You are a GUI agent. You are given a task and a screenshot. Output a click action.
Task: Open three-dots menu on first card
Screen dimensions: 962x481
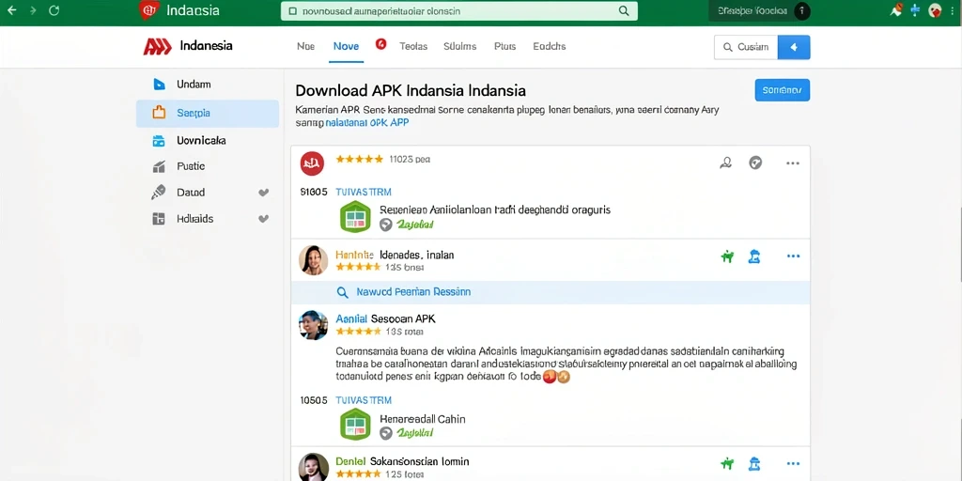coord(793,163)
